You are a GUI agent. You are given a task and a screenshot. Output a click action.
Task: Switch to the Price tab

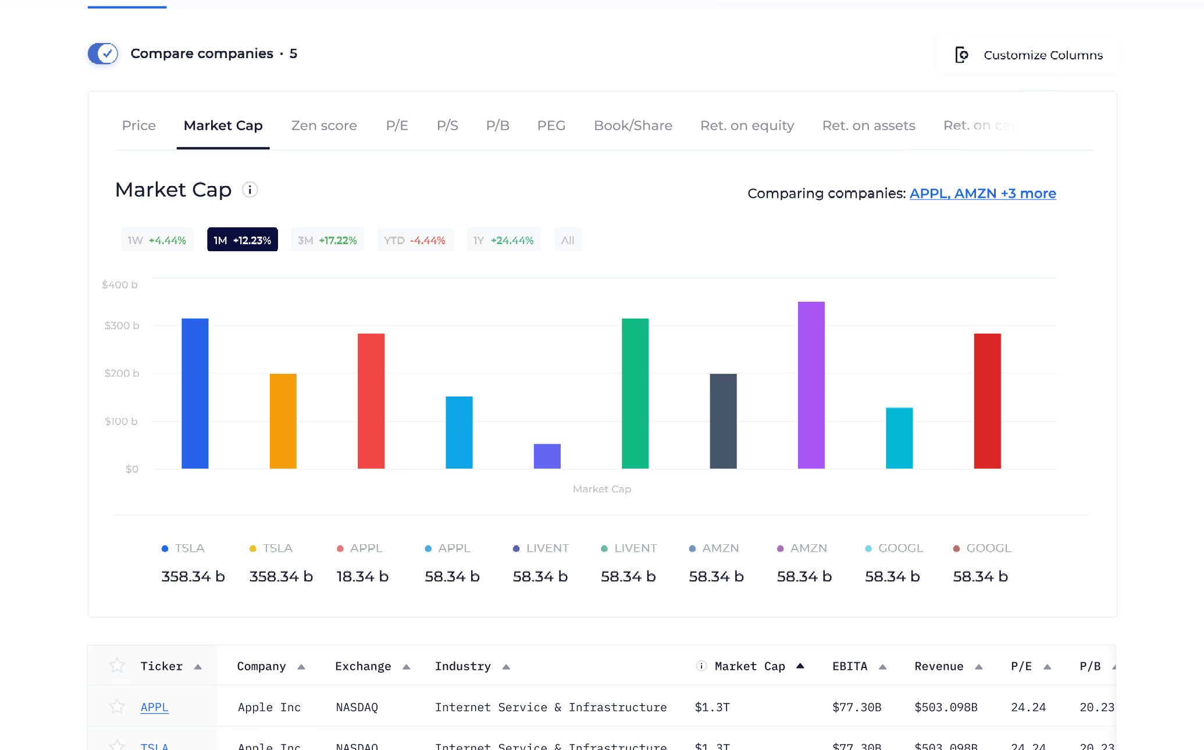tap(139, 126)
